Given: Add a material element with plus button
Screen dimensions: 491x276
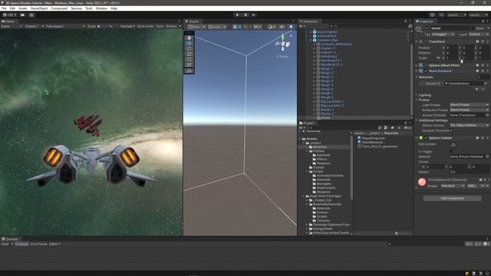Looking at the screenshot, I should [477, 89].
